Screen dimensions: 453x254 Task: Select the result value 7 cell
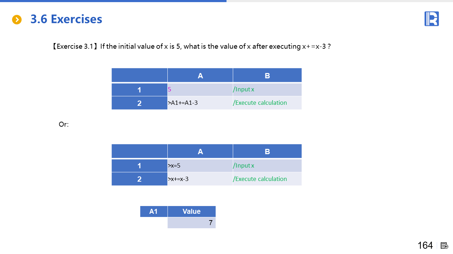pyautogui.click(x=191, y=223)
